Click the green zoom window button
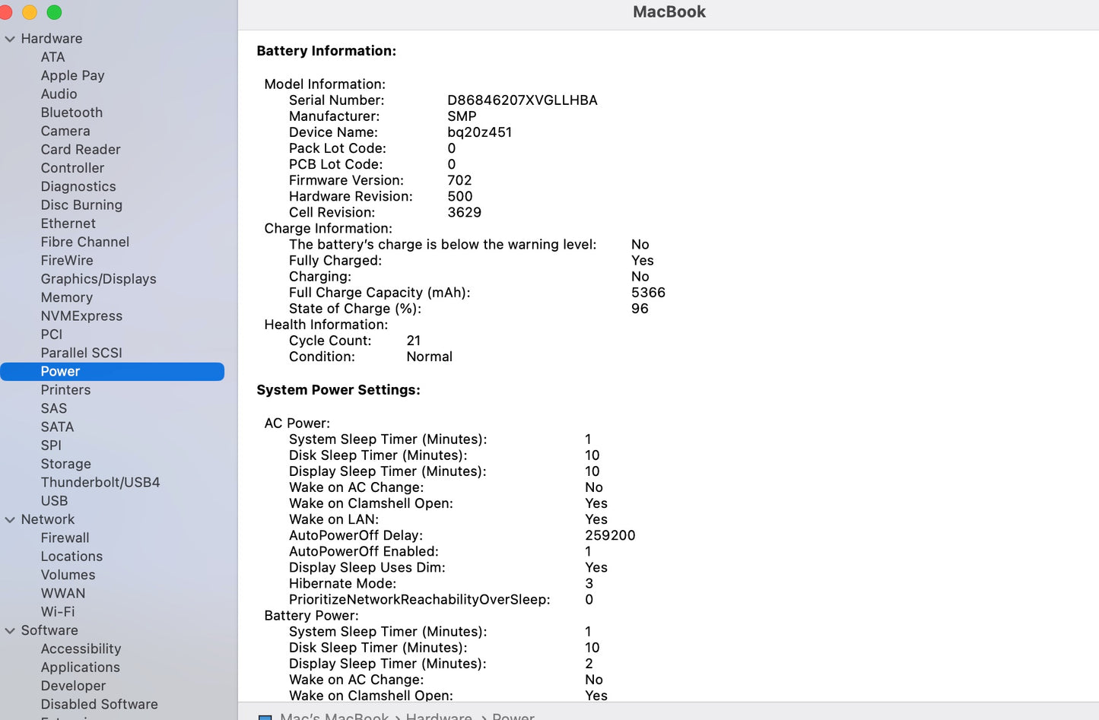 (54, 12)
